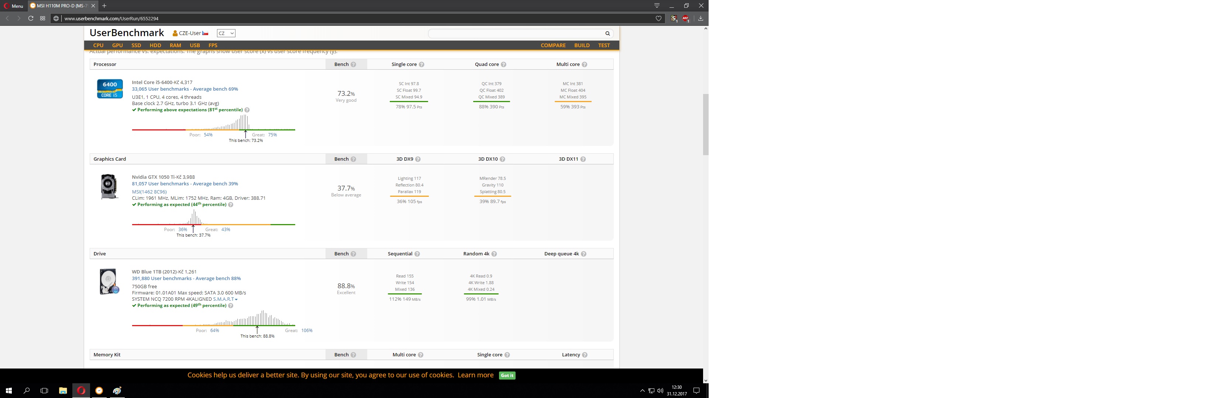Open the Opera Menu
This screenshot has width=1215, height=398.
[13, 6]
